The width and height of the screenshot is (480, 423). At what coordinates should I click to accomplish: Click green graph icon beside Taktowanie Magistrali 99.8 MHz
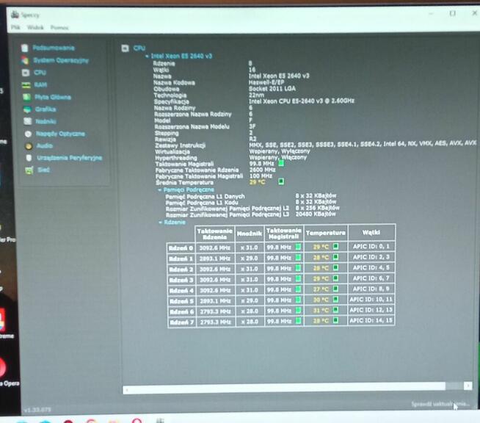click(x=281, y=163)
